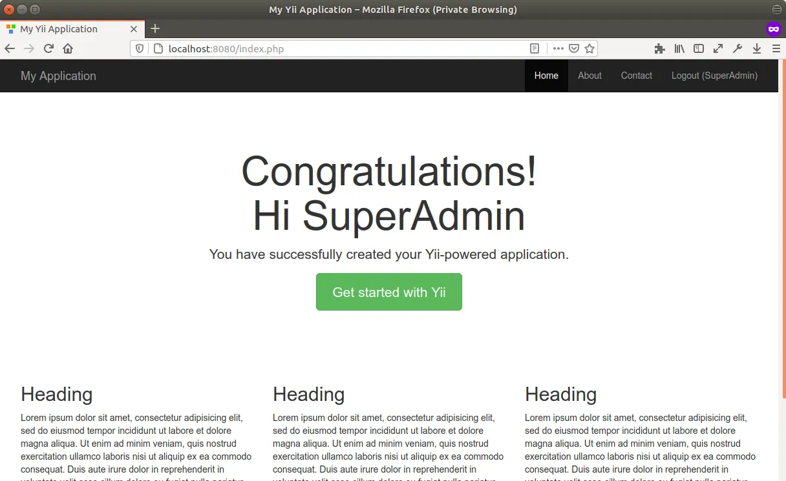This screenshot has width=786, height=481.
Task: Enter fullscreen via the diagonal arrows icon
Action: click(x=718, y=48)
